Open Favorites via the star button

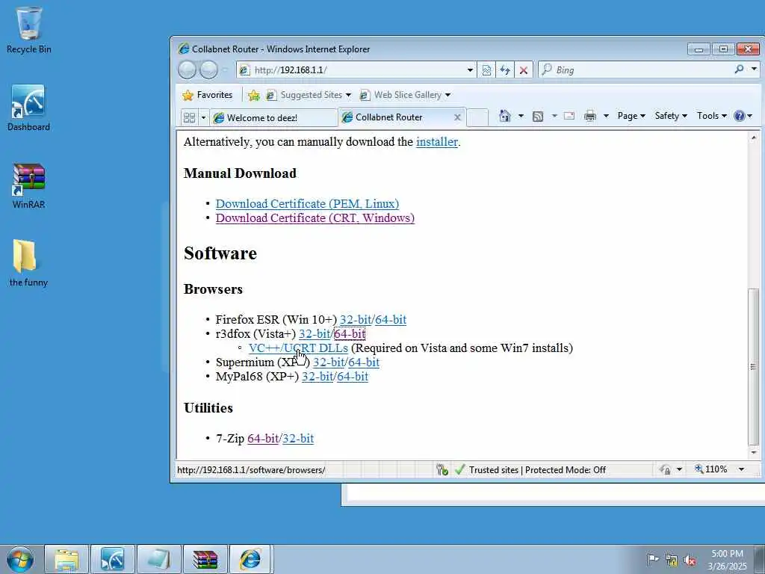pyautogui.click(x=208, y=95)
